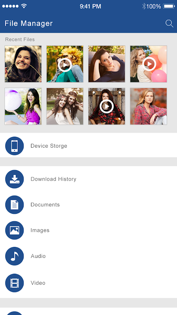Select the Audio label
Screen dimensions: 177x315
38,256
